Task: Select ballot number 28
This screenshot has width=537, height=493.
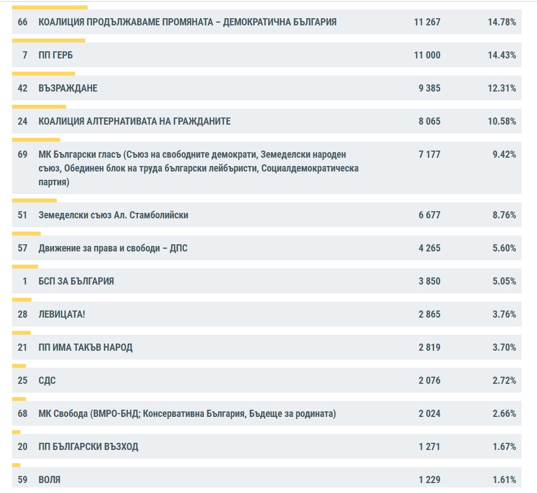Action: click(23, 314)
